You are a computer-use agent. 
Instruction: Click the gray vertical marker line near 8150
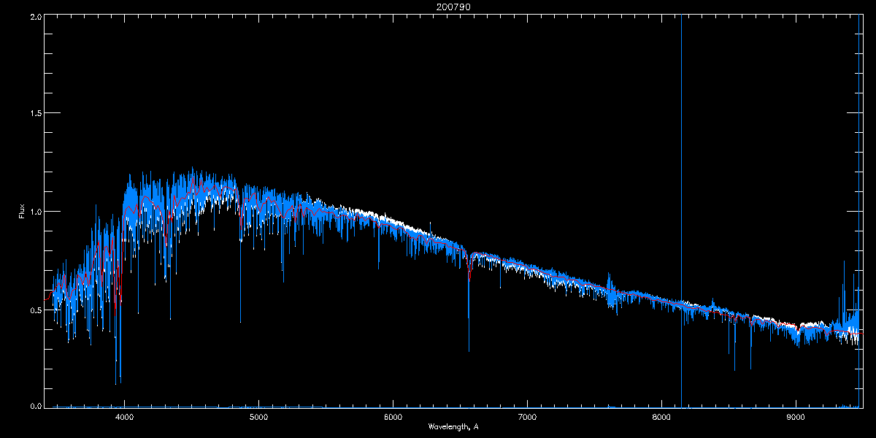pyautogui.click(x=681, y=211)
